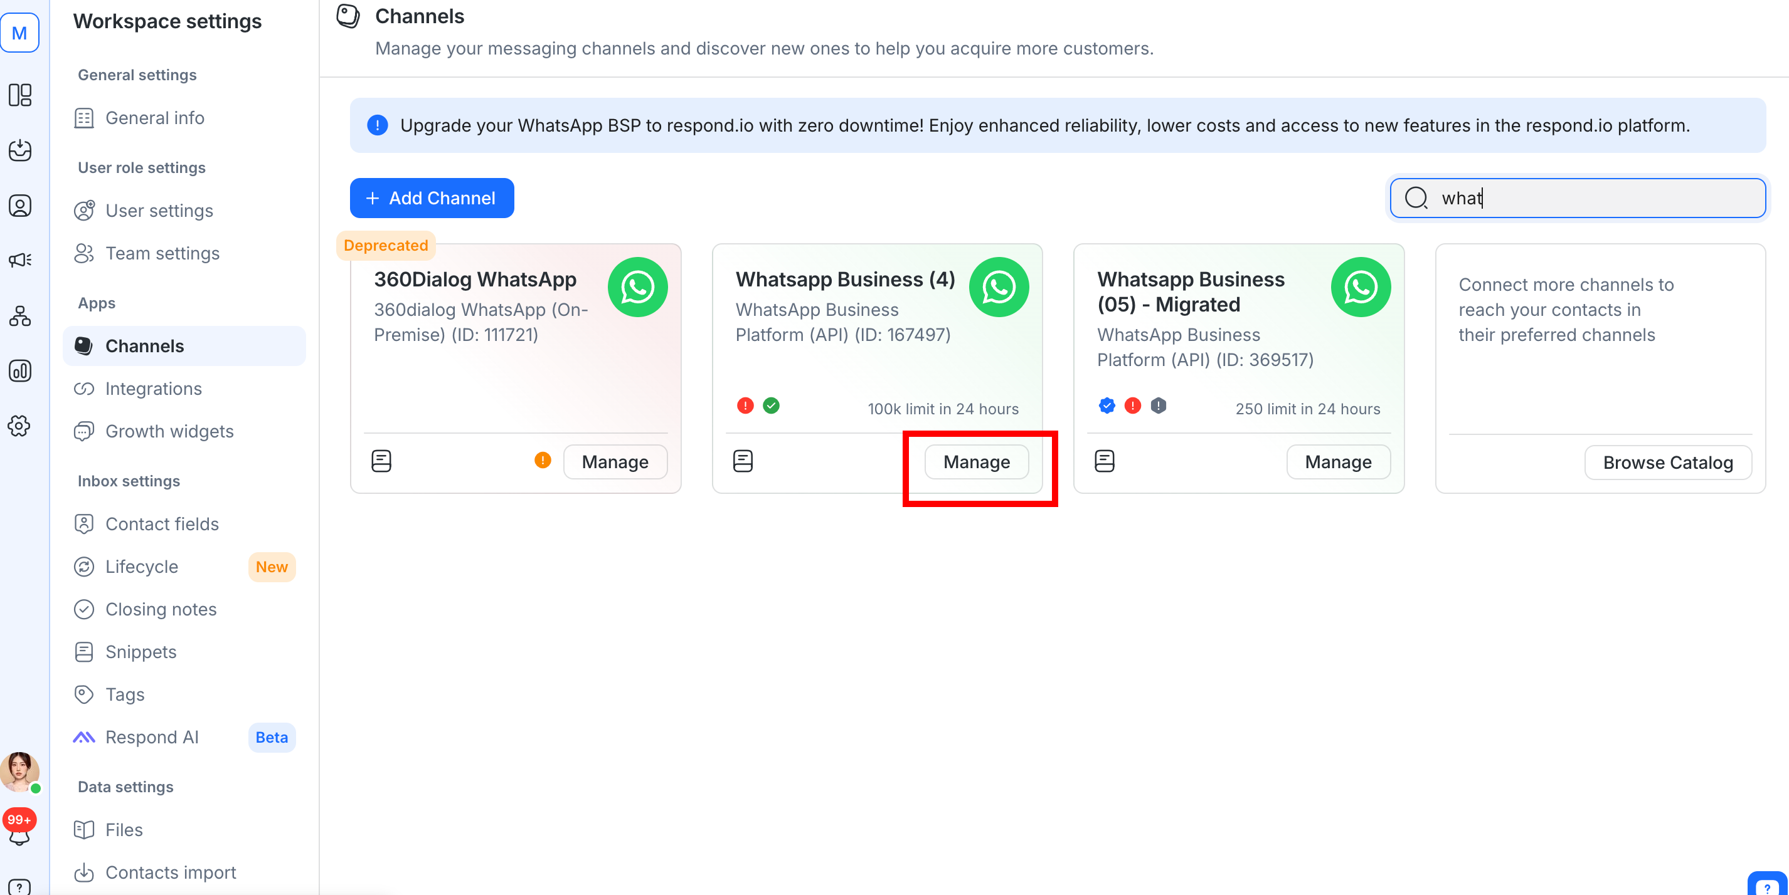Open the broadcasts megaphone icon
This screenshot has width=1789, height=895.
[x=19, y=260]
